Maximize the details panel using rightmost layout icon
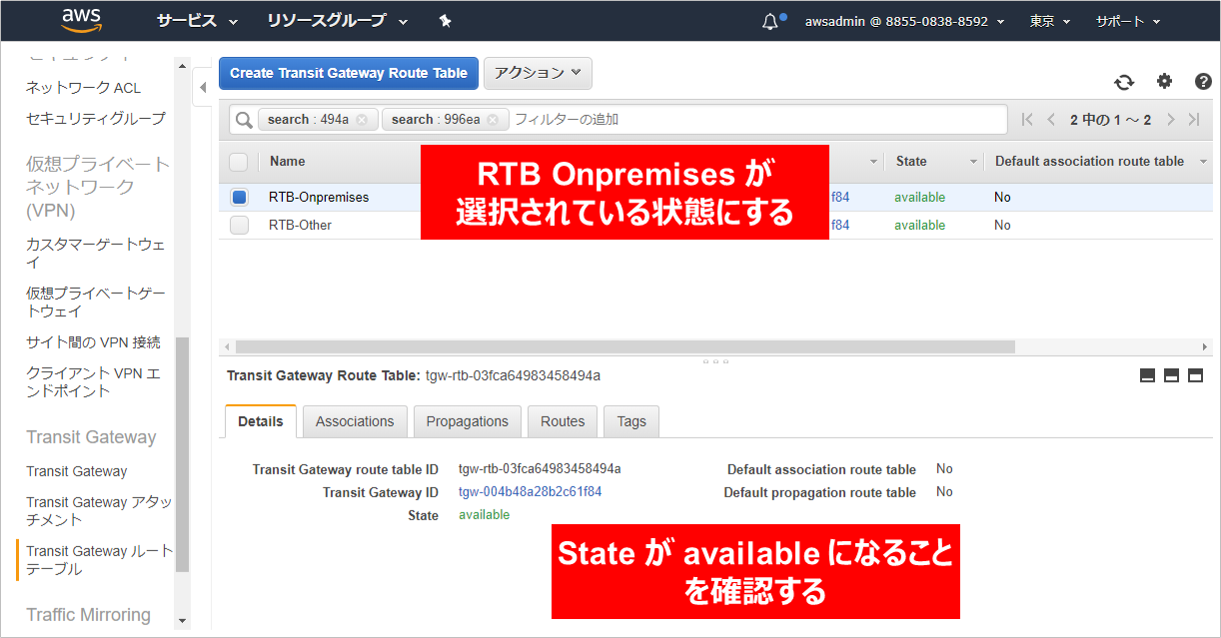This screenshot has width=1221, height=638. 1195,375
